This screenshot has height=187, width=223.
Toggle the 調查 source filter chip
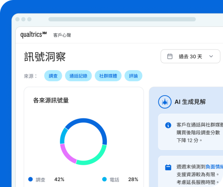(x=53, y=76)
